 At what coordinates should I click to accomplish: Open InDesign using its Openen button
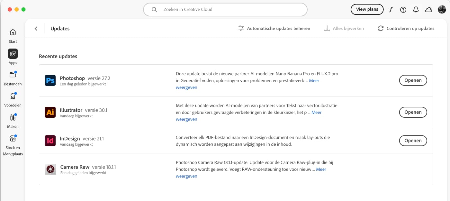pos(413,141)
